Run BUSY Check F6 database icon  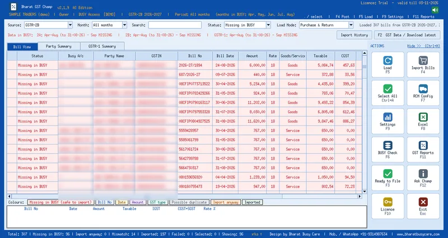(388, 146)
